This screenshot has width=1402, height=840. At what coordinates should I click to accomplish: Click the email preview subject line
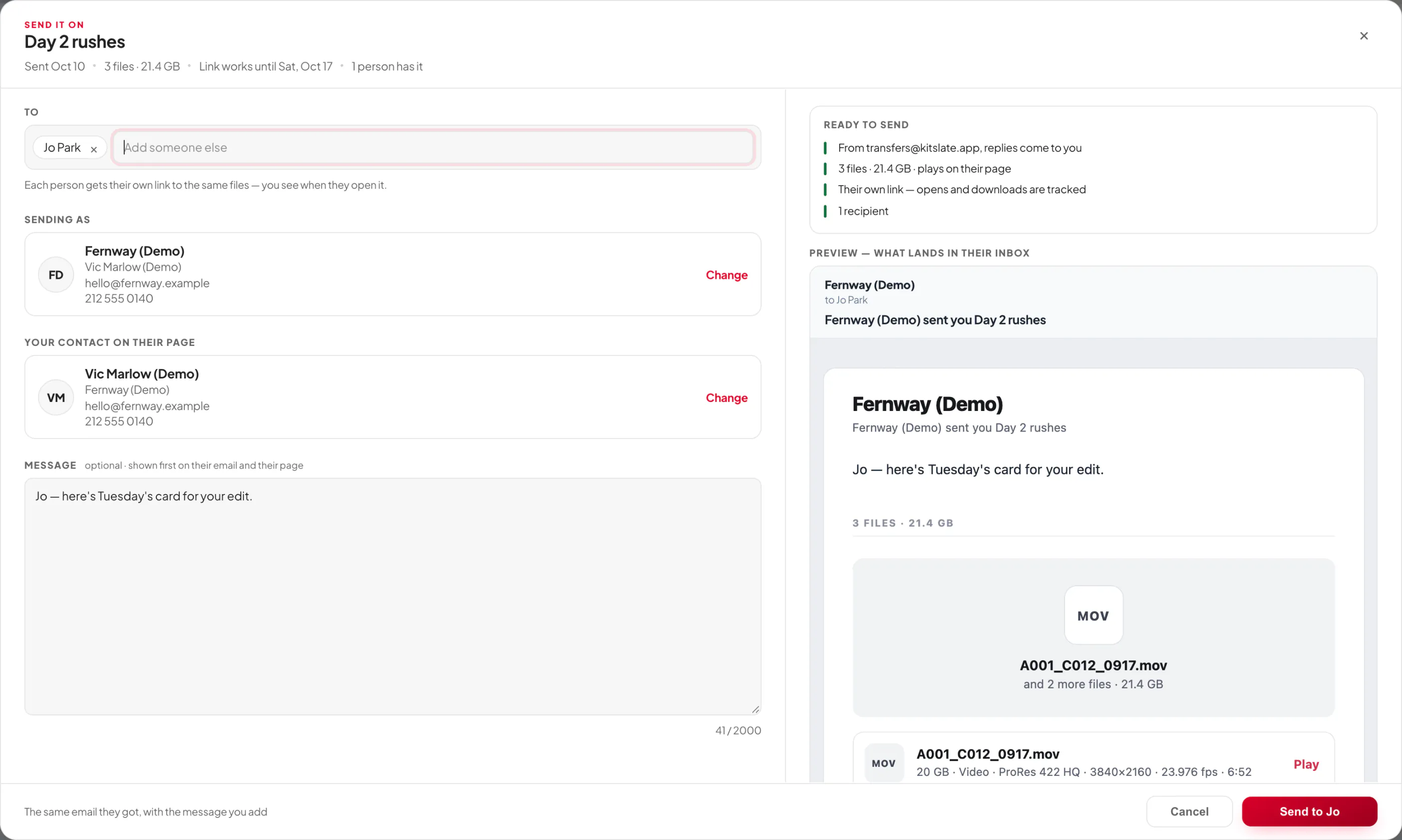[x=934, y=320]
